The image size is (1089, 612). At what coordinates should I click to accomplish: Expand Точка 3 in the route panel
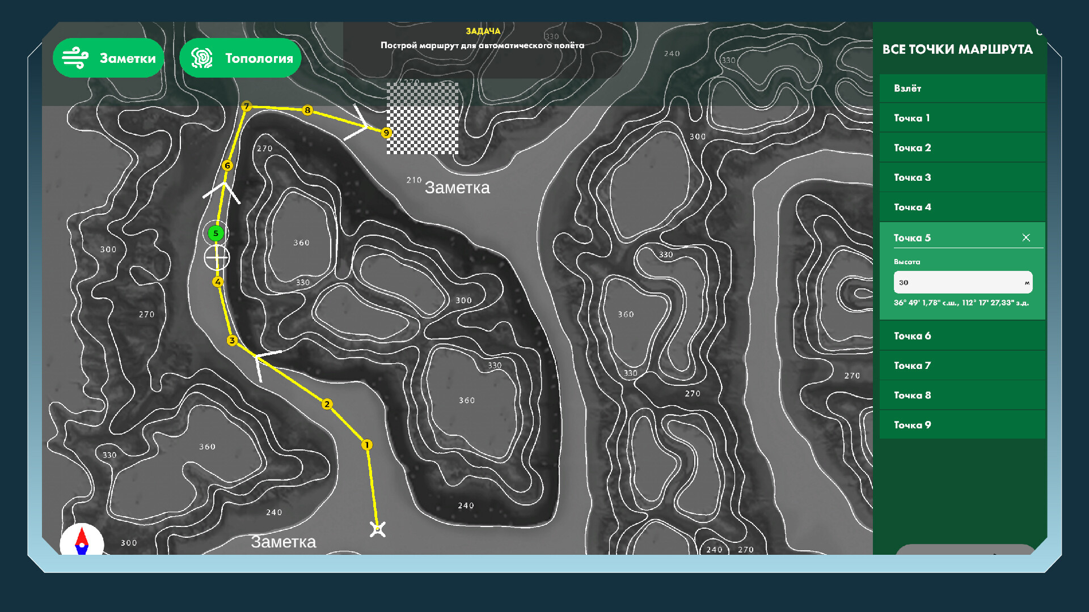pyautogui.click(x=963, y=177)
